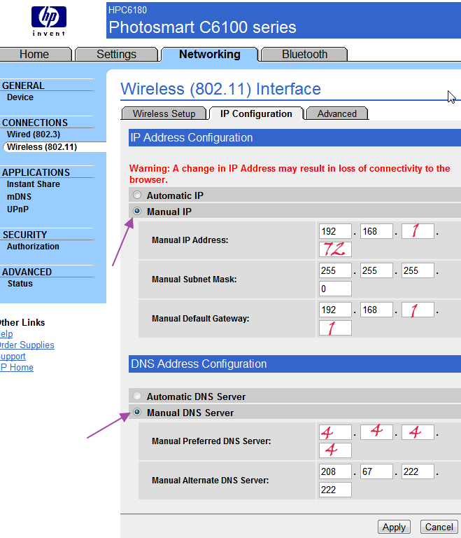This screenshot has height=538, width=461.
Task: Click the last Subnet Mask field showing 0
Action: coord(335,289)
